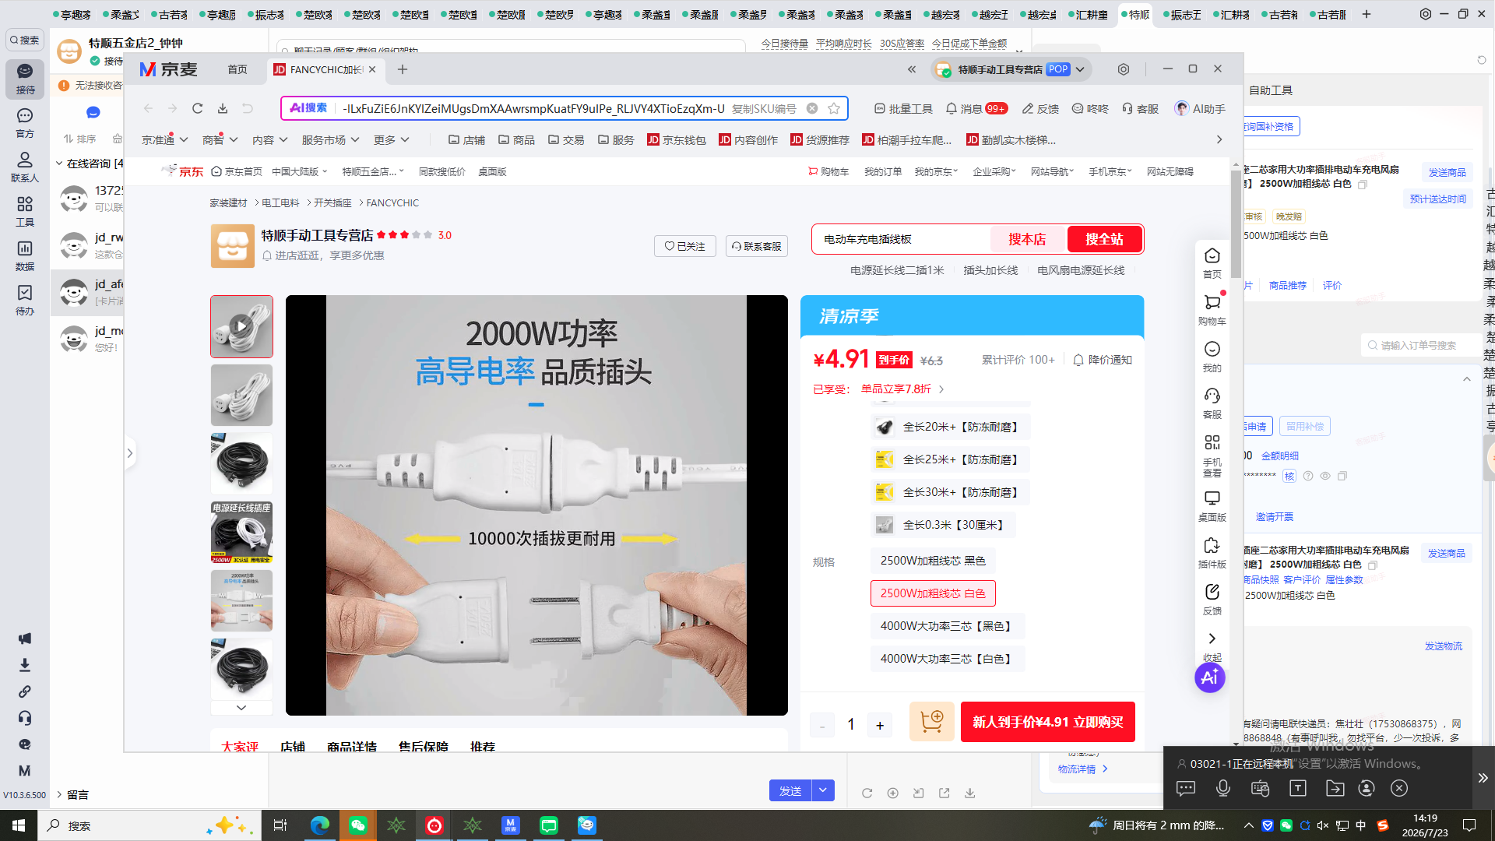
Task: Open 手机查看 in the floating sidebar
Action: click(x=1212, y=456)
